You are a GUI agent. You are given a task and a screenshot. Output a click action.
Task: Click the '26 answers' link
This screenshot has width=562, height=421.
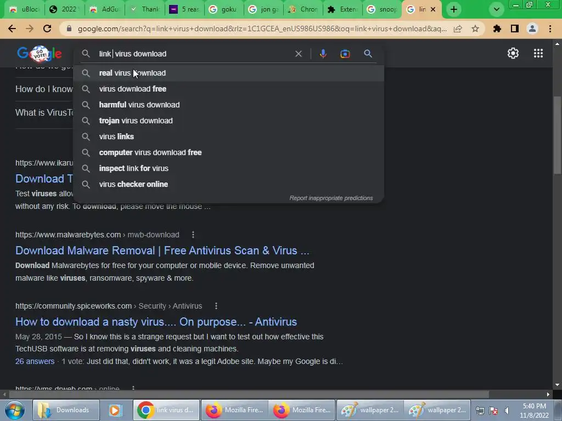[35, 361]
